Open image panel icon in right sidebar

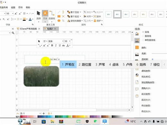point(137,54)
